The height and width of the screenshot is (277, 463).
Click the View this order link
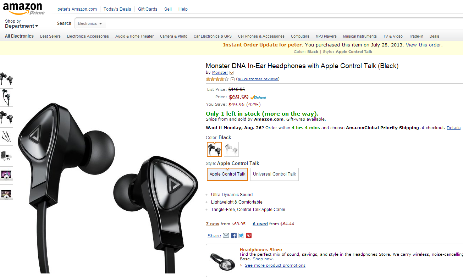pyautogui.click(x=423, y=45)
